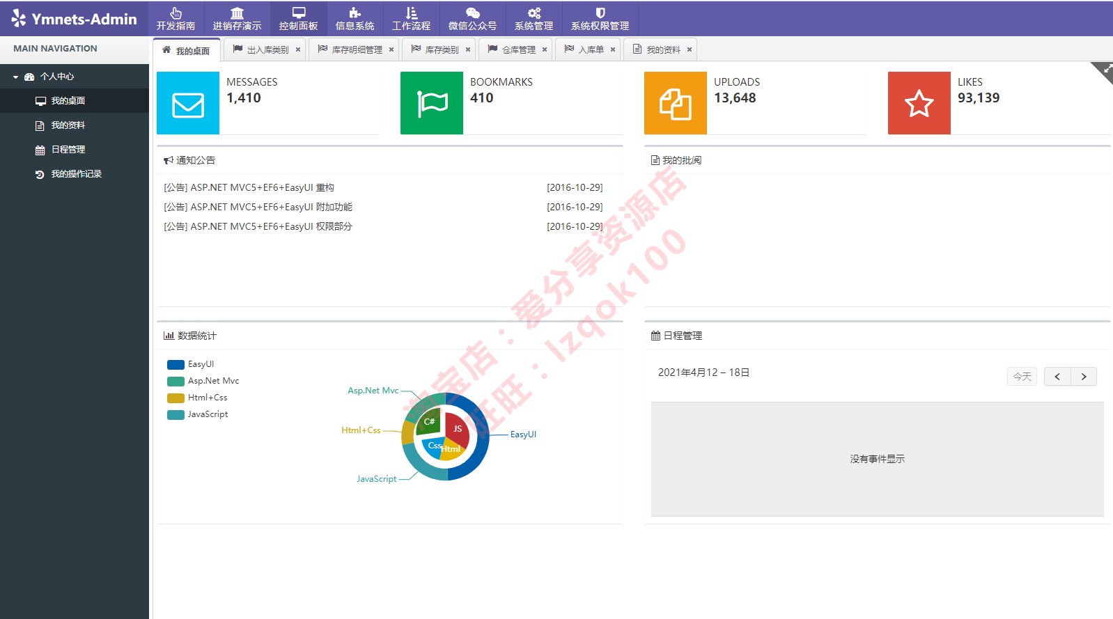Go to previous week in calendar
This screenshot has height=619, width=1113.
pos(1057,377)
